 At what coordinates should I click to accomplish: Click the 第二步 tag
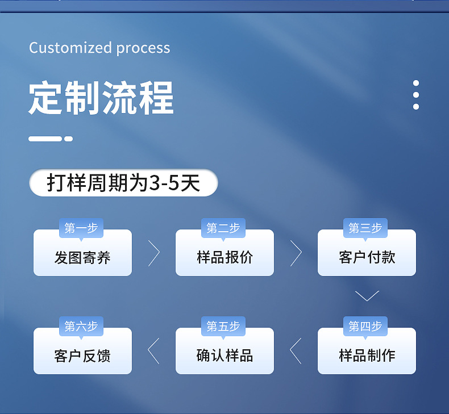click(x=223, y=228)
